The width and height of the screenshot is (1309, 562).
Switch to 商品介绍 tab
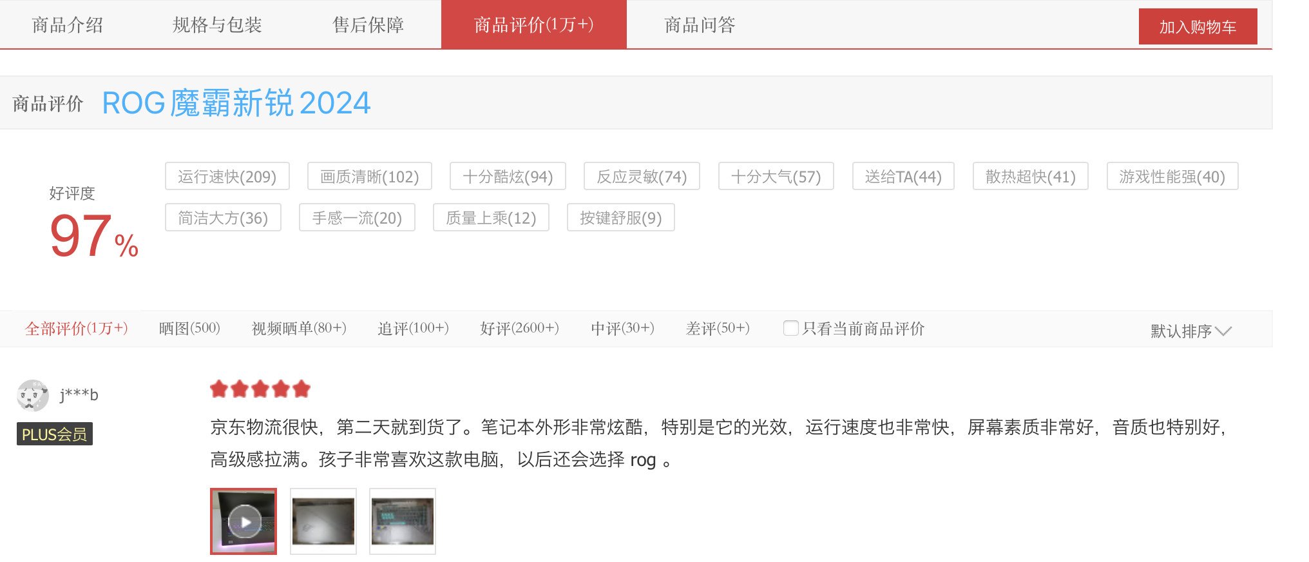point(68,24)
